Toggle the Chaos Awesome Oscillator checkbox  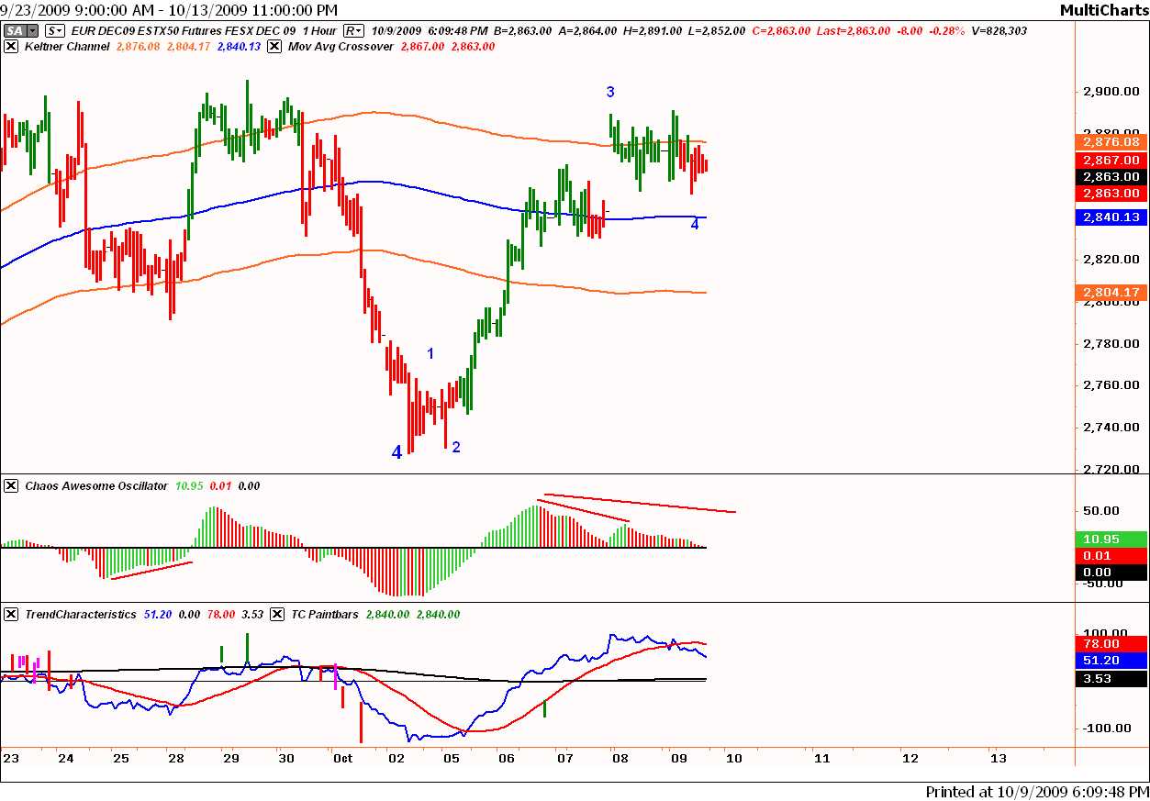coord(11,485)
